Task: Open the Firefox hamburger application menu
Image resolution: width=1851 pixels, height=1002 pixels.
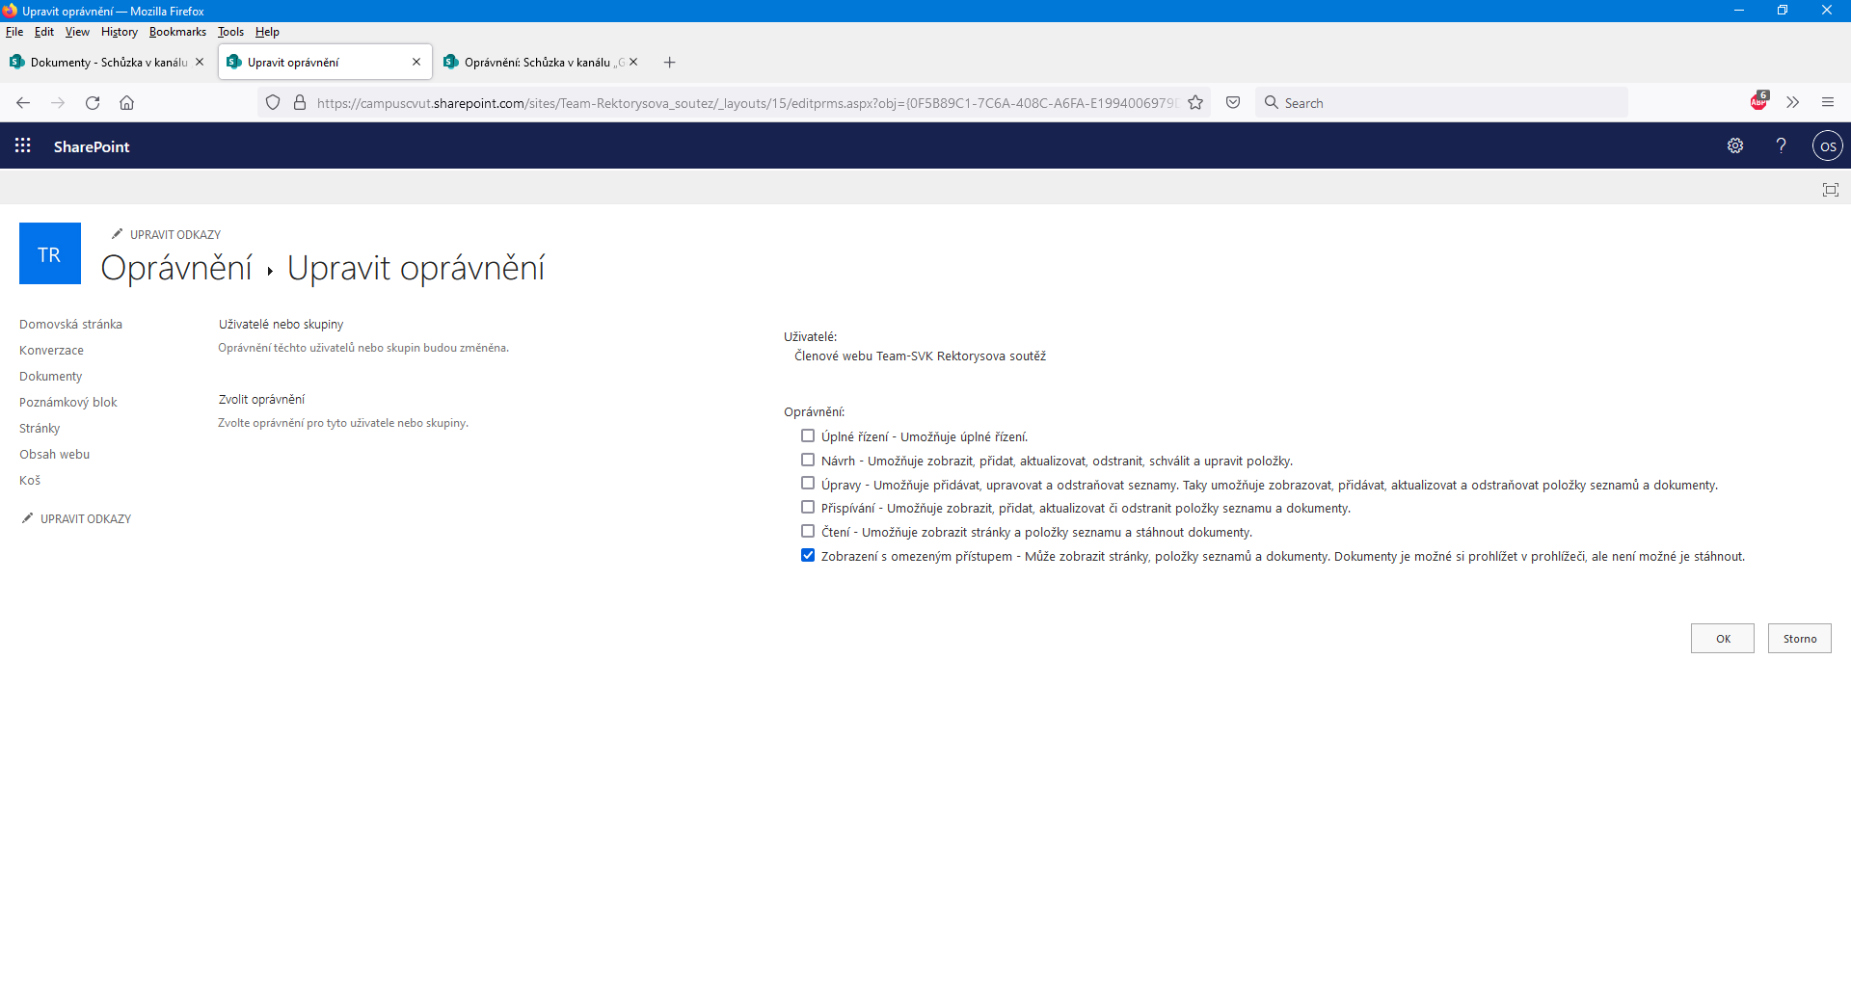Action: (x=1827, y=102)
